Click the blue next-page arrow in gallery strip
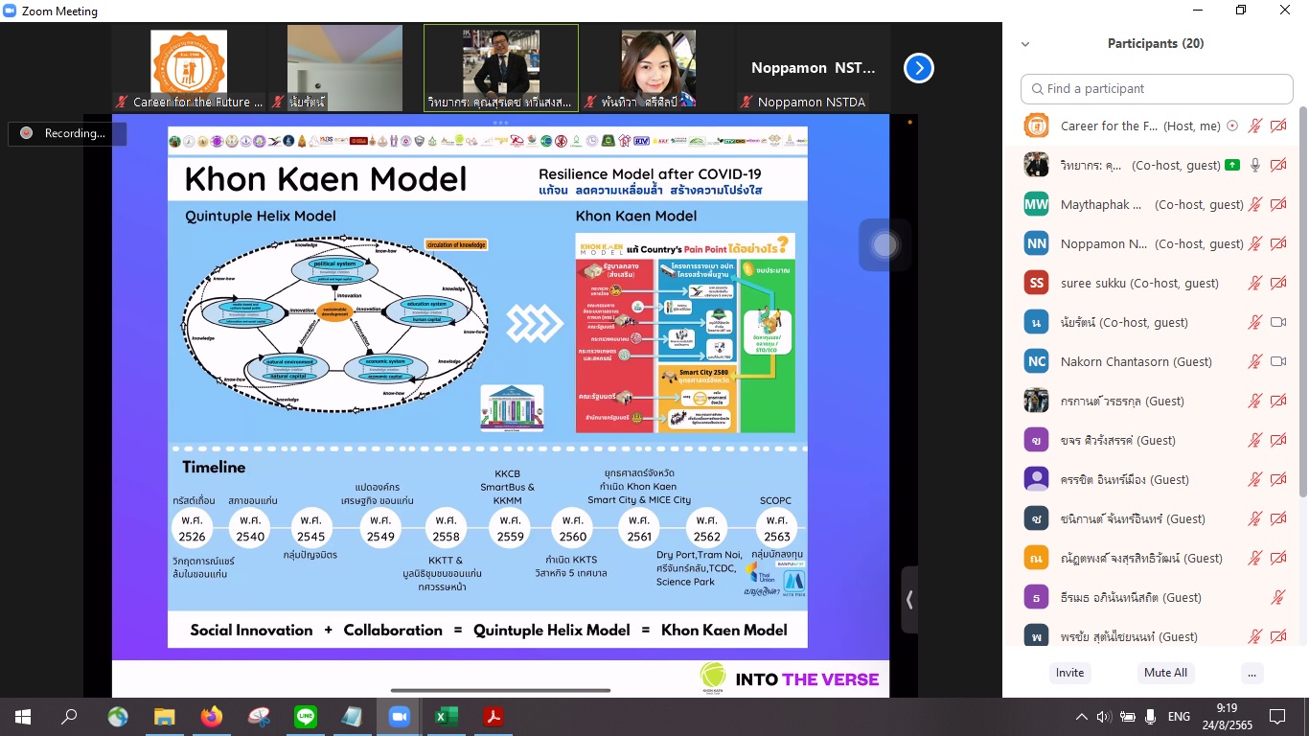 (x=918, y=68)
